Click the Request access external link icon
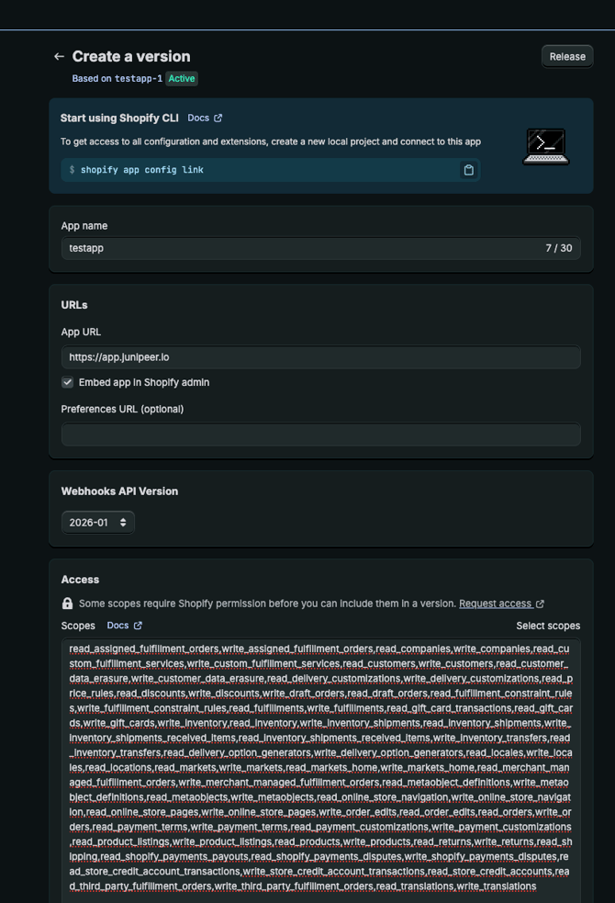 pyautogui.click(x=540, y=604)
